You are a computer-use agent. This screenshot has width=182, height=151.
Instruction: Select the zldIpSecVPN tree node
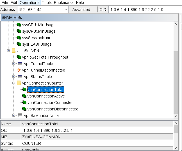click(28, 51)
